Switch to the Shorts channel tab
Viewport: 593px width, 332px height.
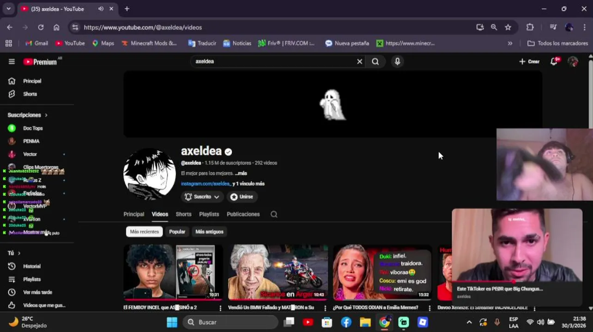click(183, 214)
